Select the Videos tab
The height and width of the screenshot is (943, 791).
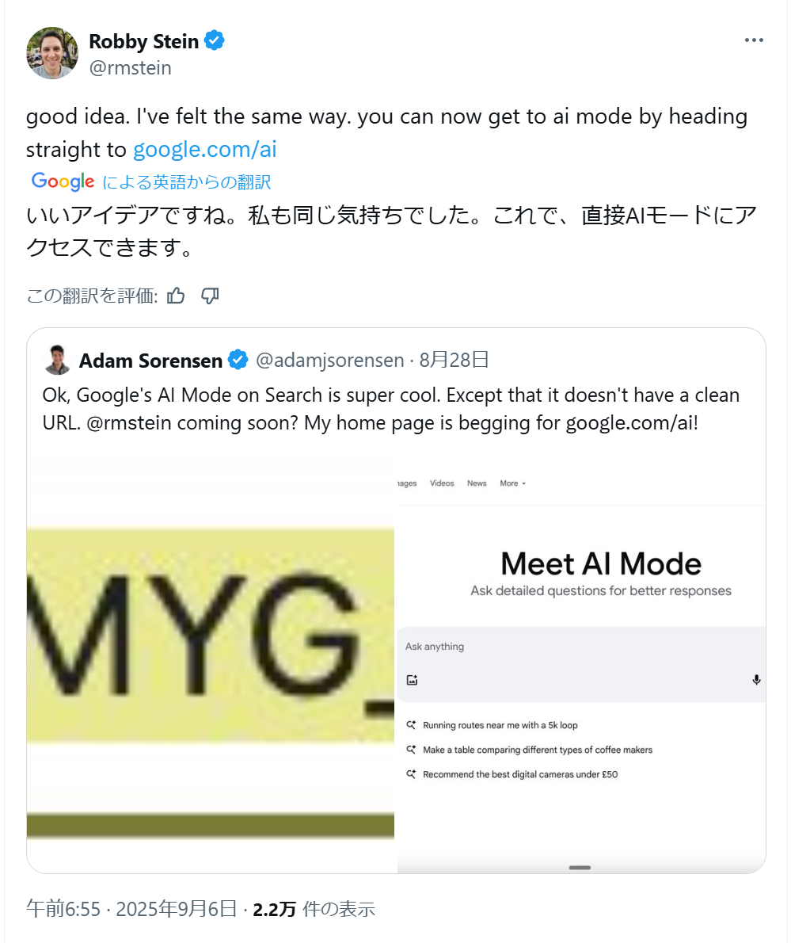[442, 483]
